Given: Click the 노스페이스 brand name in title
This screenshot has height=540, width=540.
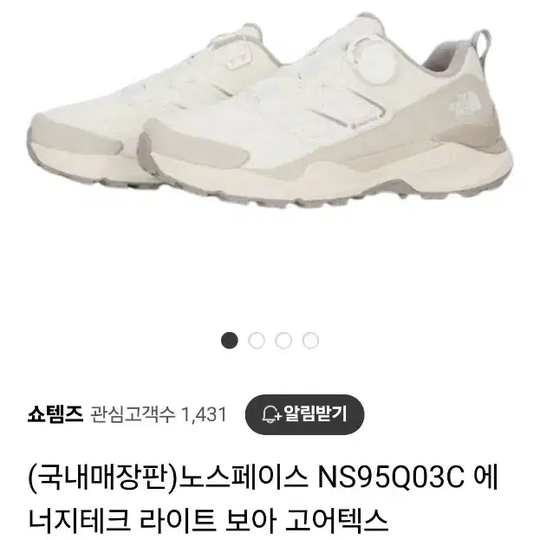Looking at the screenshot, I should coord(244,478).
